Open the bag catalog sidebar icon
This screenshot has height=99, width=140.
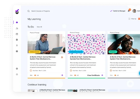click(17, 40)
